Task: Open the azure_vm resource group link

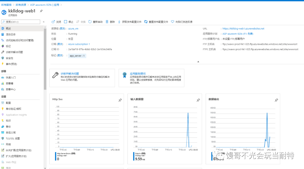Action: [73, 29]
